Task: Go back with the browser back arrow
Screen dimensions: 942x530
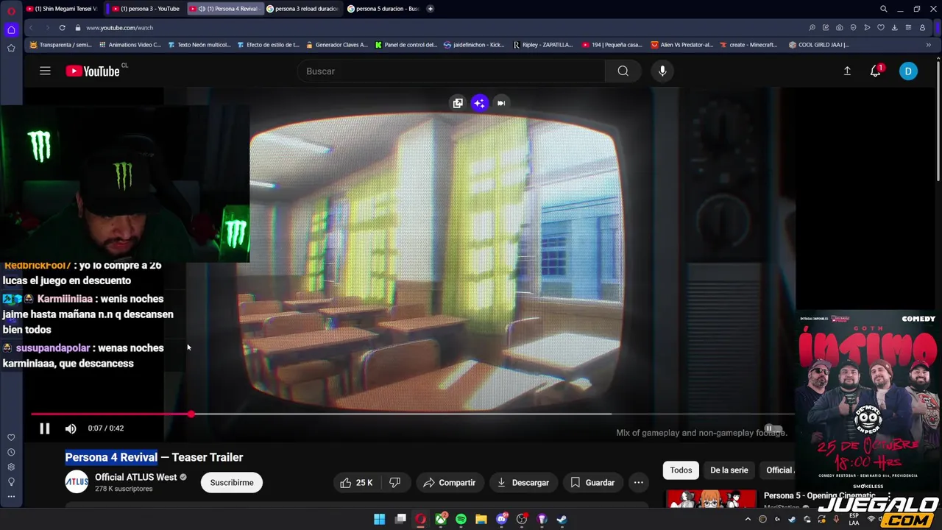Action: 30,27
